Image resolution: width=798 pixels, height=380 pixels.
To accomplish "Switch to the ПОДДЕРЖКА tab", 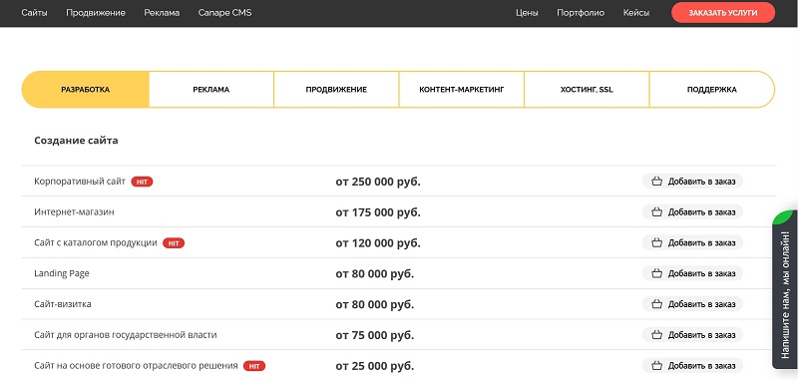I will pos(712,90).
